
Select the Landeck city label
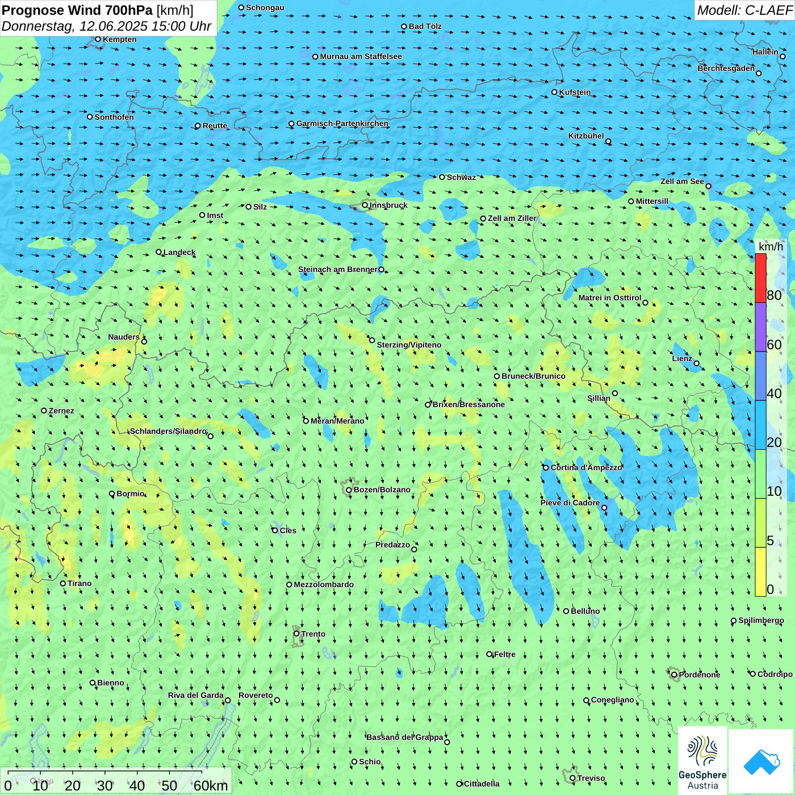click(x=179, y=252)
